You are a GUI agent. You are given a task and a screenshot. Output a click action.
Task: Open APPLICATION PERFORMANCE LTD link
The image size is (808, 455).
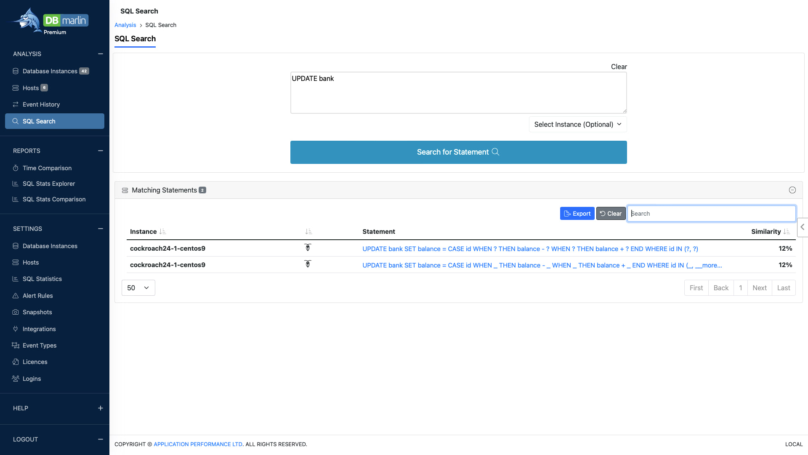coord(198,444)
